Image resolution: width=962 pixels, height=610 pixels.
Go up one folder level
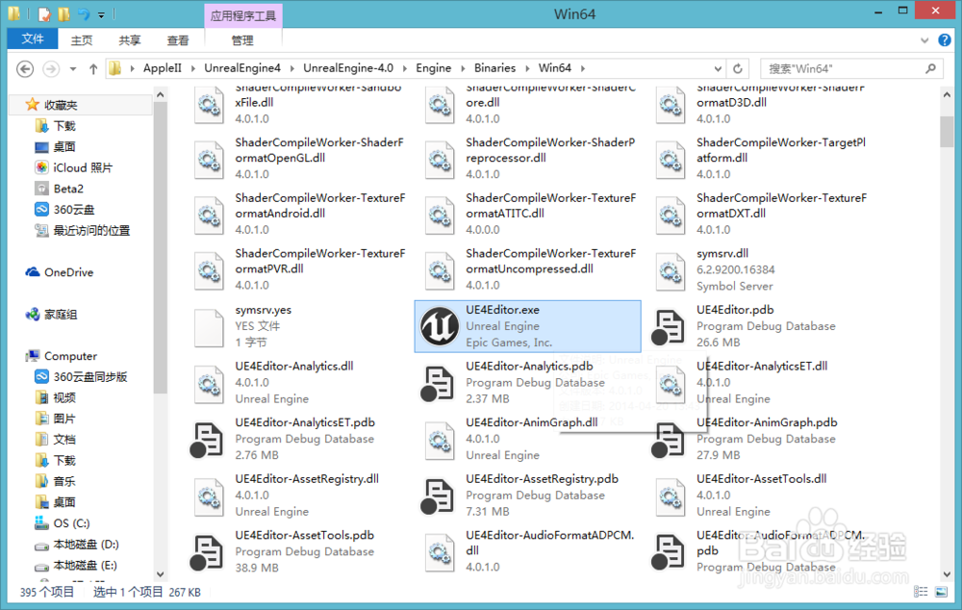93,68
